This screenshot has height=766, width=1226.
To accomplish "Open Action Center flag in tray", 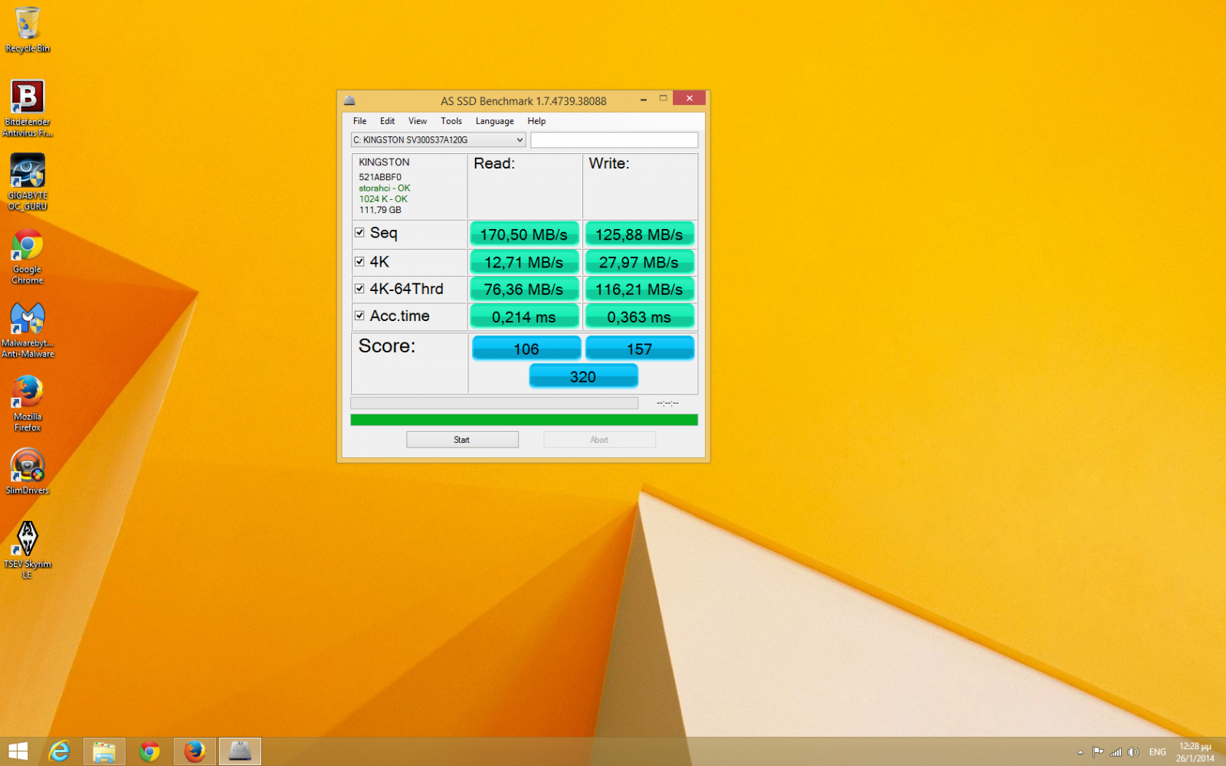I will 1098,752.
